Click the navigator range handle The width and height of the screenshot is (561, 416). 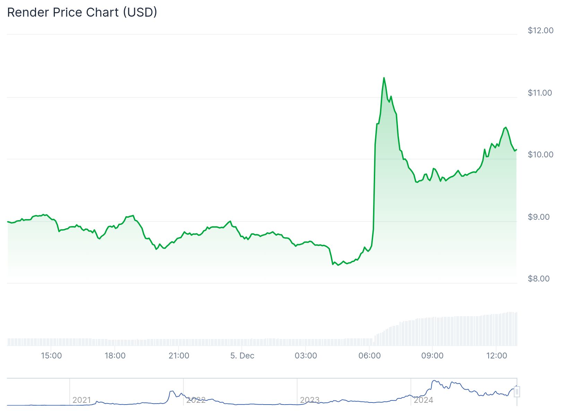(517, 392)
